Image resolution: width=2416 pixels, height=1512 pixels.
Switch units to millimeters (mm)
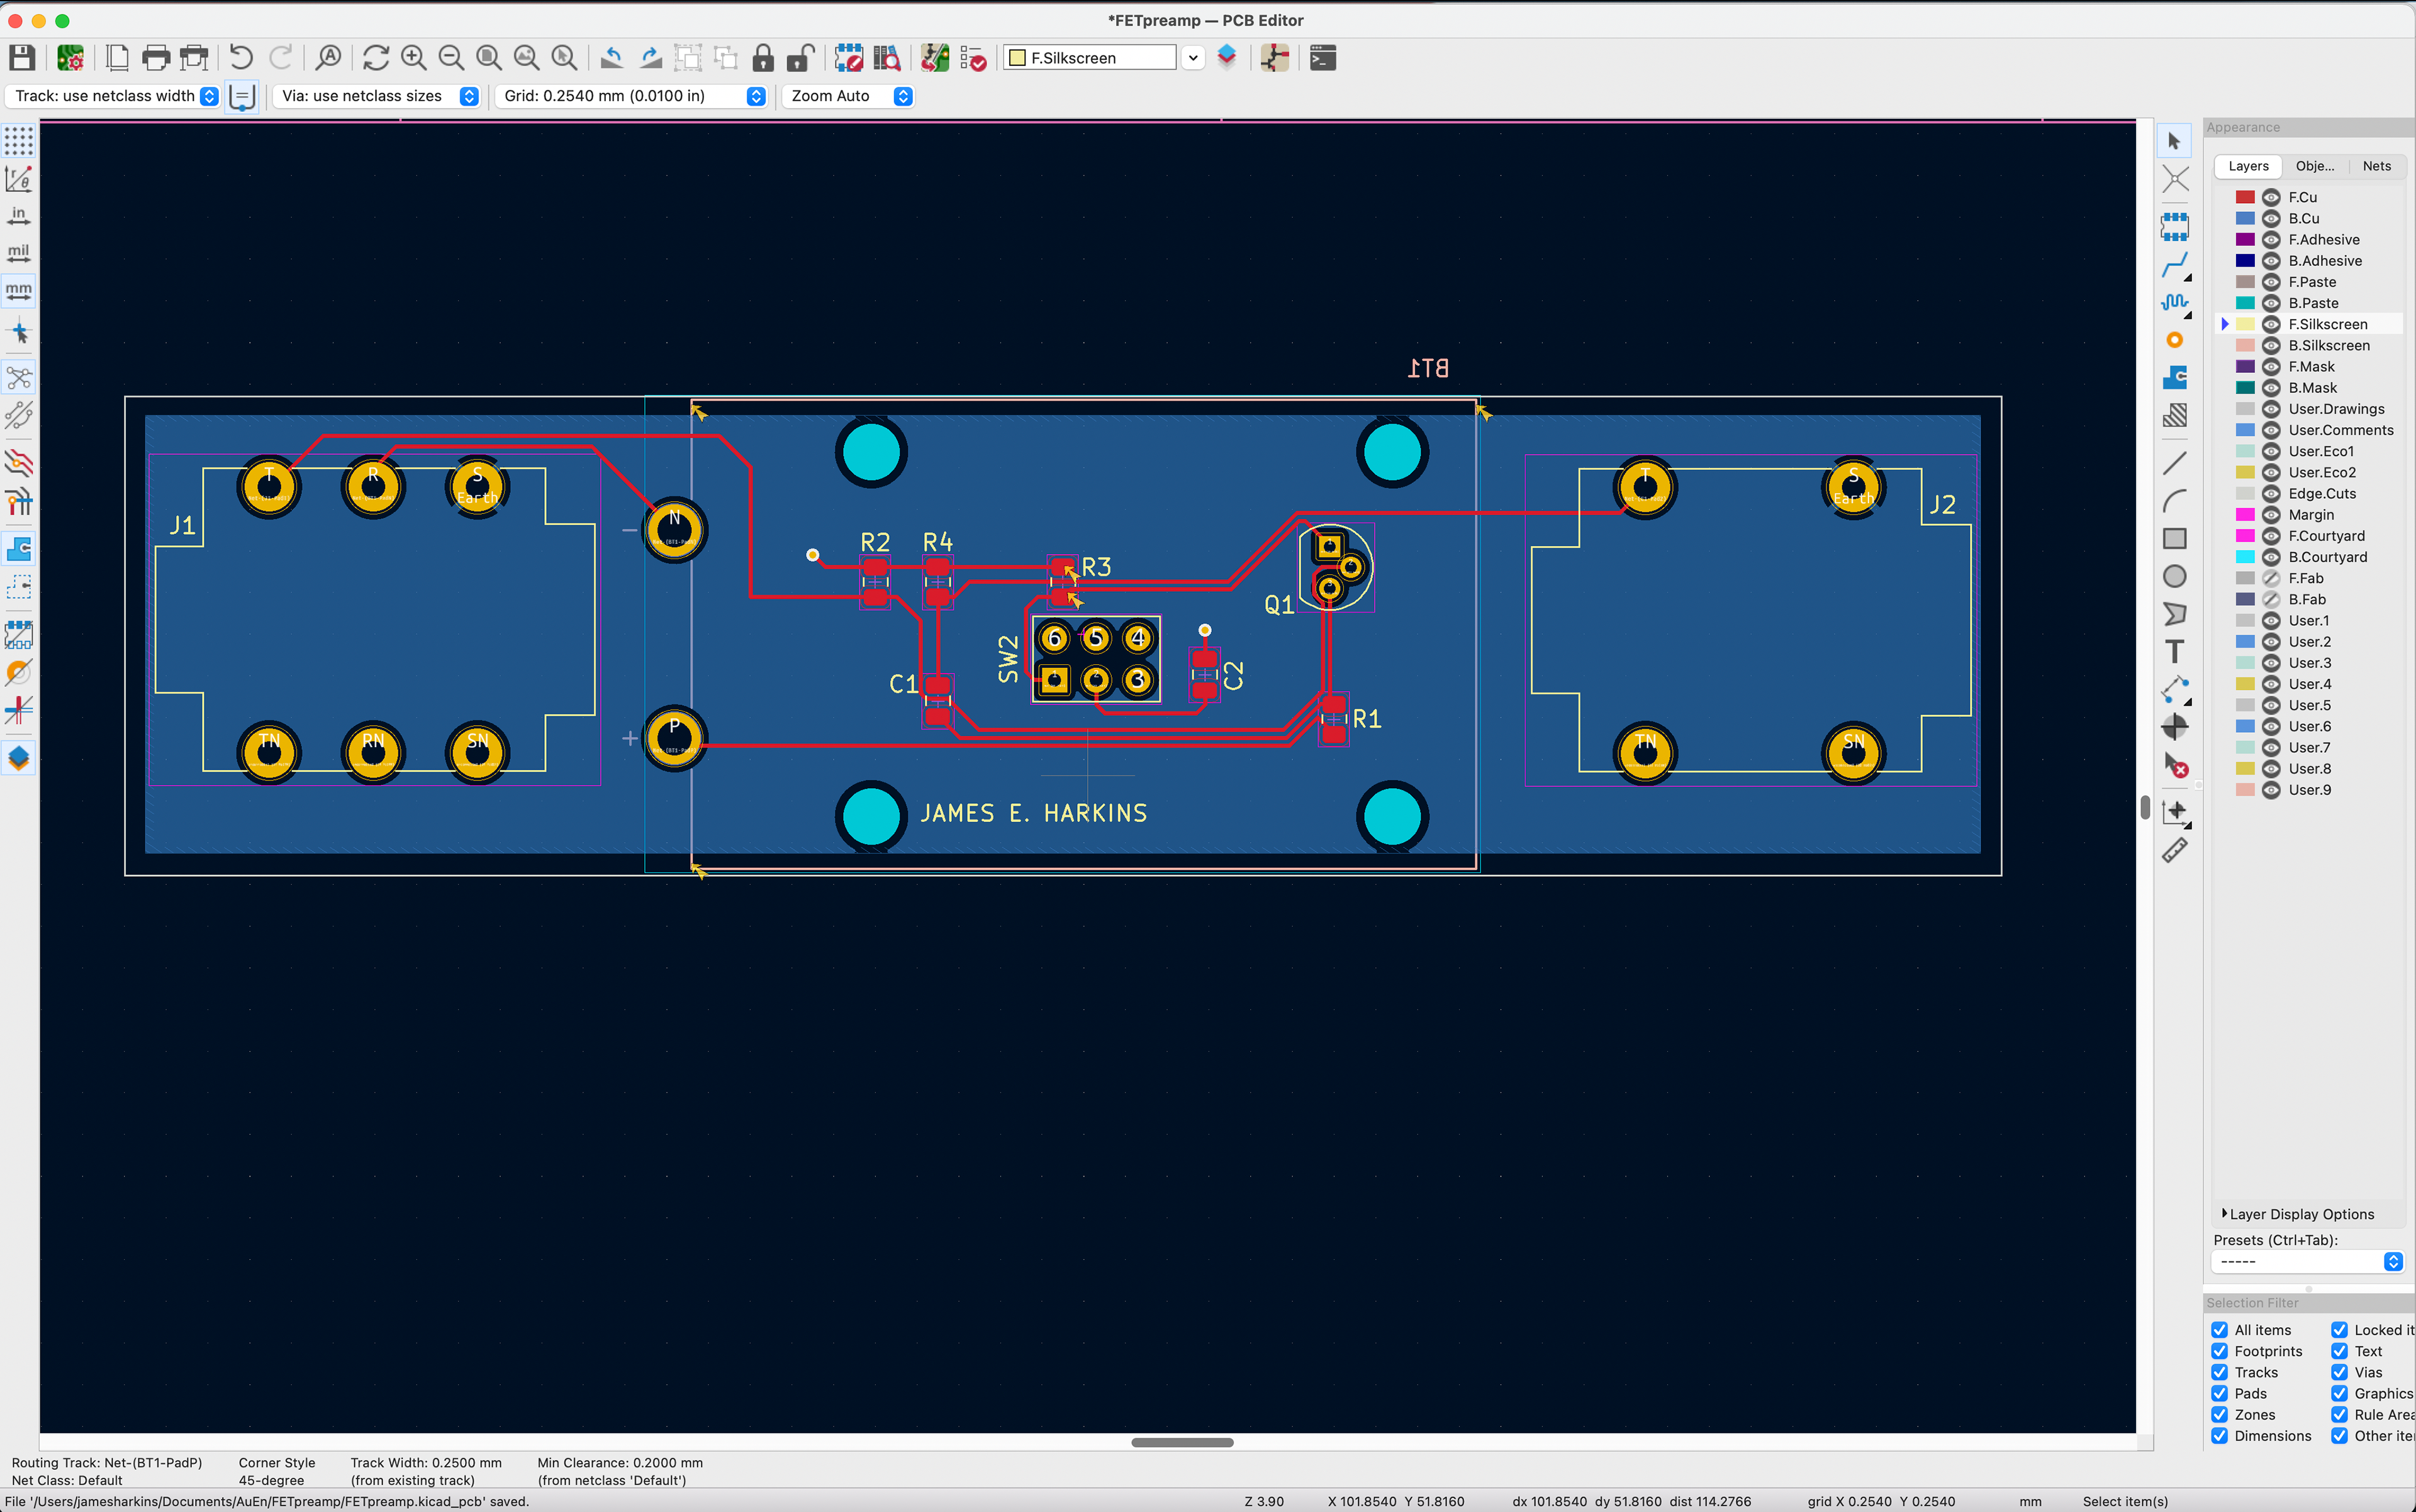[x=19, y=291]
